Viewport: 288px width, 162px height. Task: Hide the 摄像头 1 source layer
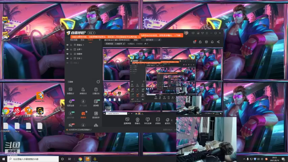tap(67, 45)
